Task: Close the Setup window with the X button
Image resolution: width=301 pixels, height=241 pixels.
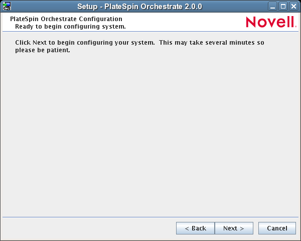Action: pyautogui.click(x=293, y=7)
